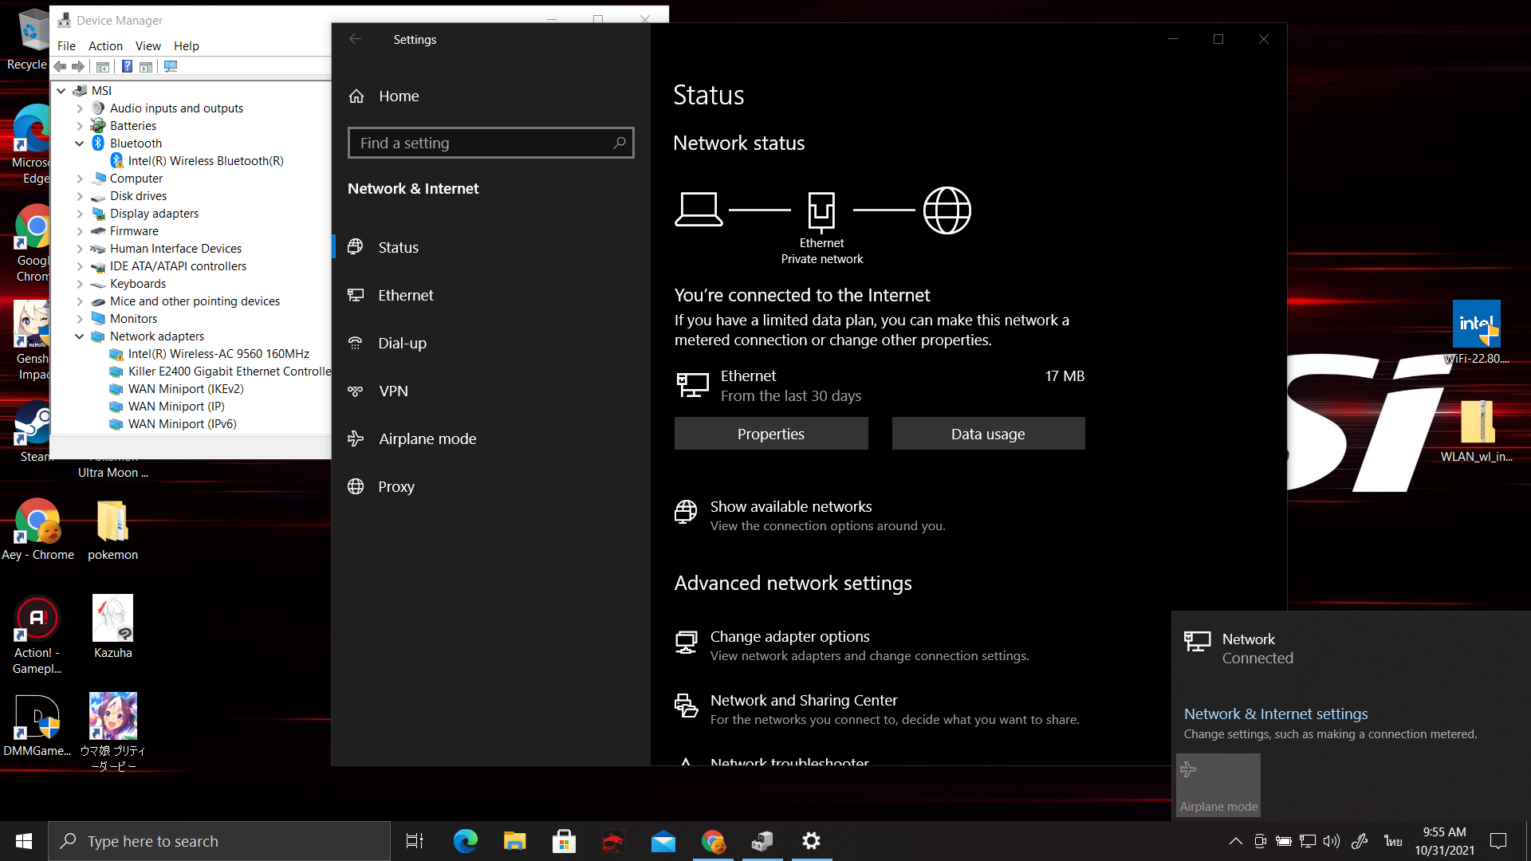Click the Find a setting field

point(478,143)
